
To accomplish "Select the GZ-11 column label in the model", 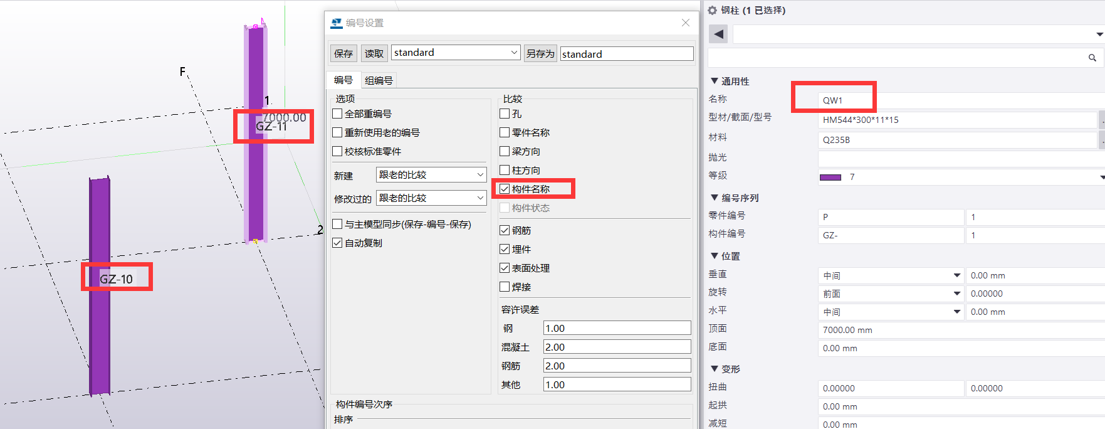I will (x=271, y=127).
